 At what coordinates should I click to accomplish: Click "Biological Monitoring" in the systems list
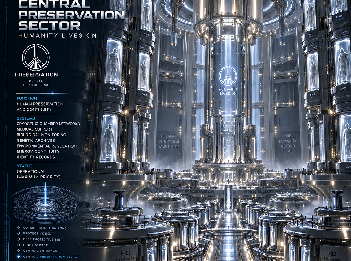tap(41, 135)
